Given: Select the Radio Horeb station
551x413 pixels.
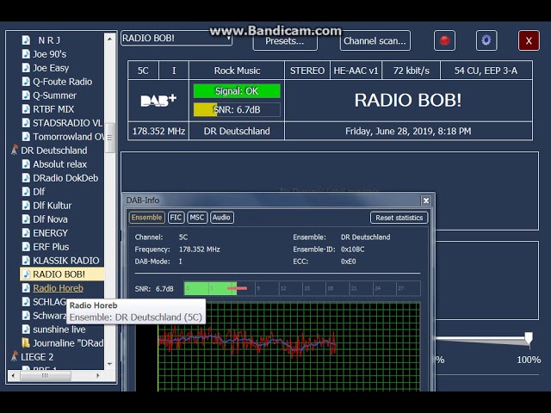Looking at the screenshot, I should coord(58,288).
